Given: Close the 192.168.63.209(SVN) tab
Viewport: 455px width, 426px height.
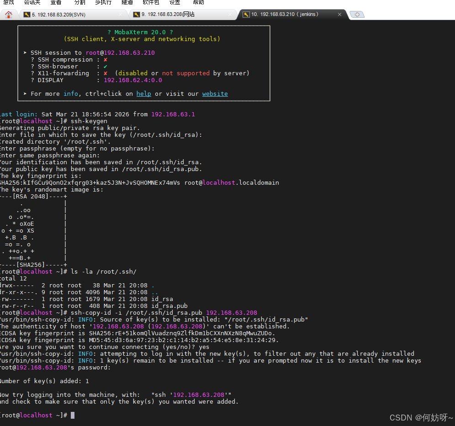Looking at the screenshot, I should click(x=121, y=15).
